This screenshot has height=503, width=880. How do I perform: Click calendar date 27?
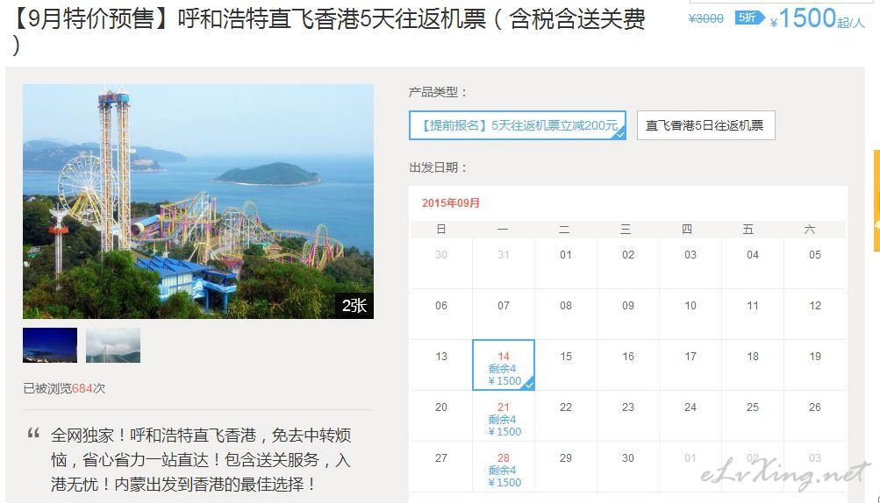click(441, 458)
